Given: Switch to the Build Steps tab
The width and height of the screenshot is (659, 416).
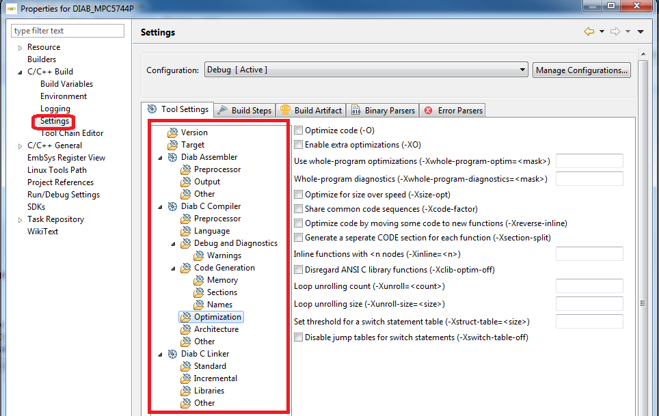Looking at the screenshot, I should 245,111.
